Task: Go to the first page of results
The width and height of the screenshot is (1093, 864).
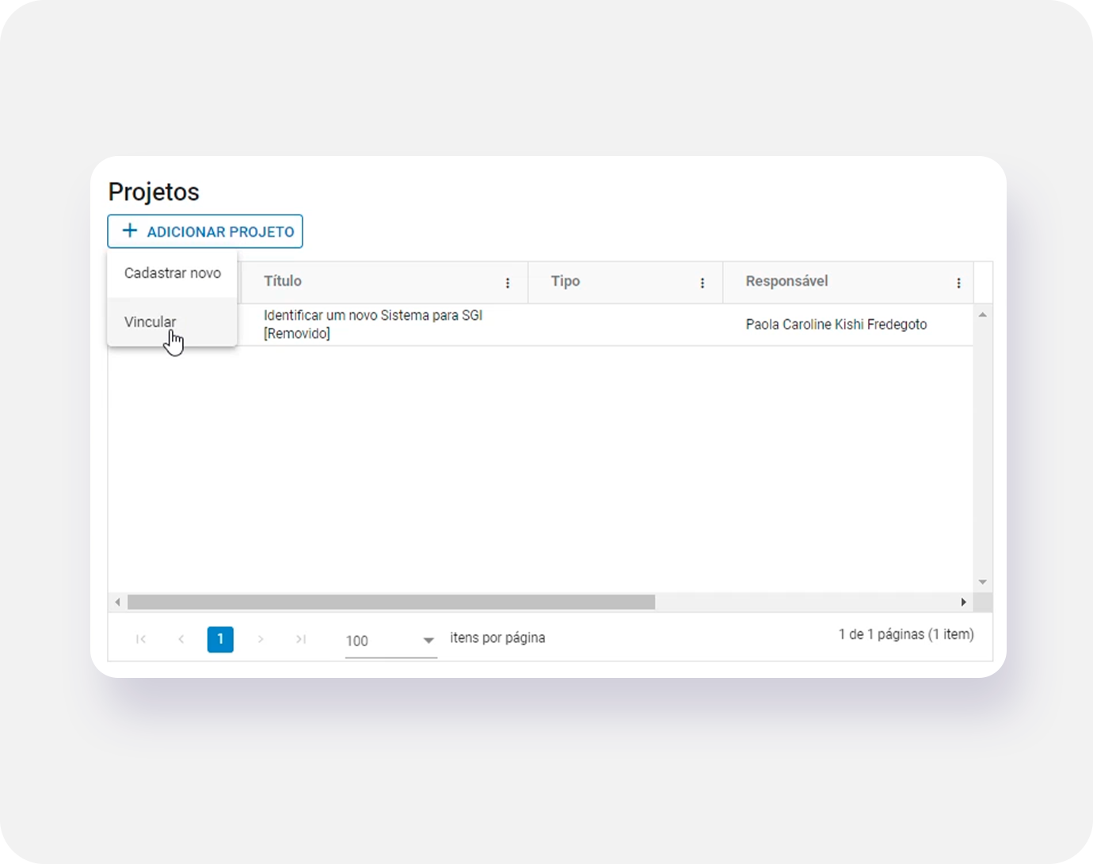Action: pos(141,639)
